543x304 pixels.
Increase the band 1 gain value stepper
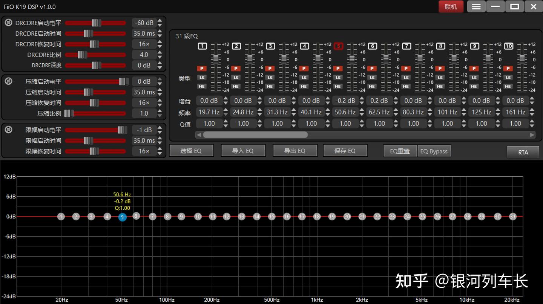pyautogui.click(x=225, y=99)
